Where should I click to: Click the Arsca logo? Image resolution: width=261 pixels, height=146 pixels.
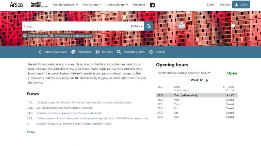coord(16,5)
